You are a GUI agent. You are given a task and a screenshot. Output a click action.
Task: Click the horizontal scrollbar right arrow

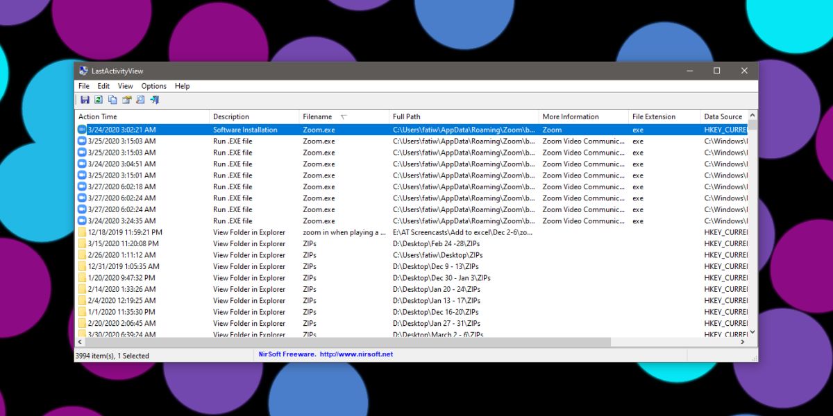[743, 342]
